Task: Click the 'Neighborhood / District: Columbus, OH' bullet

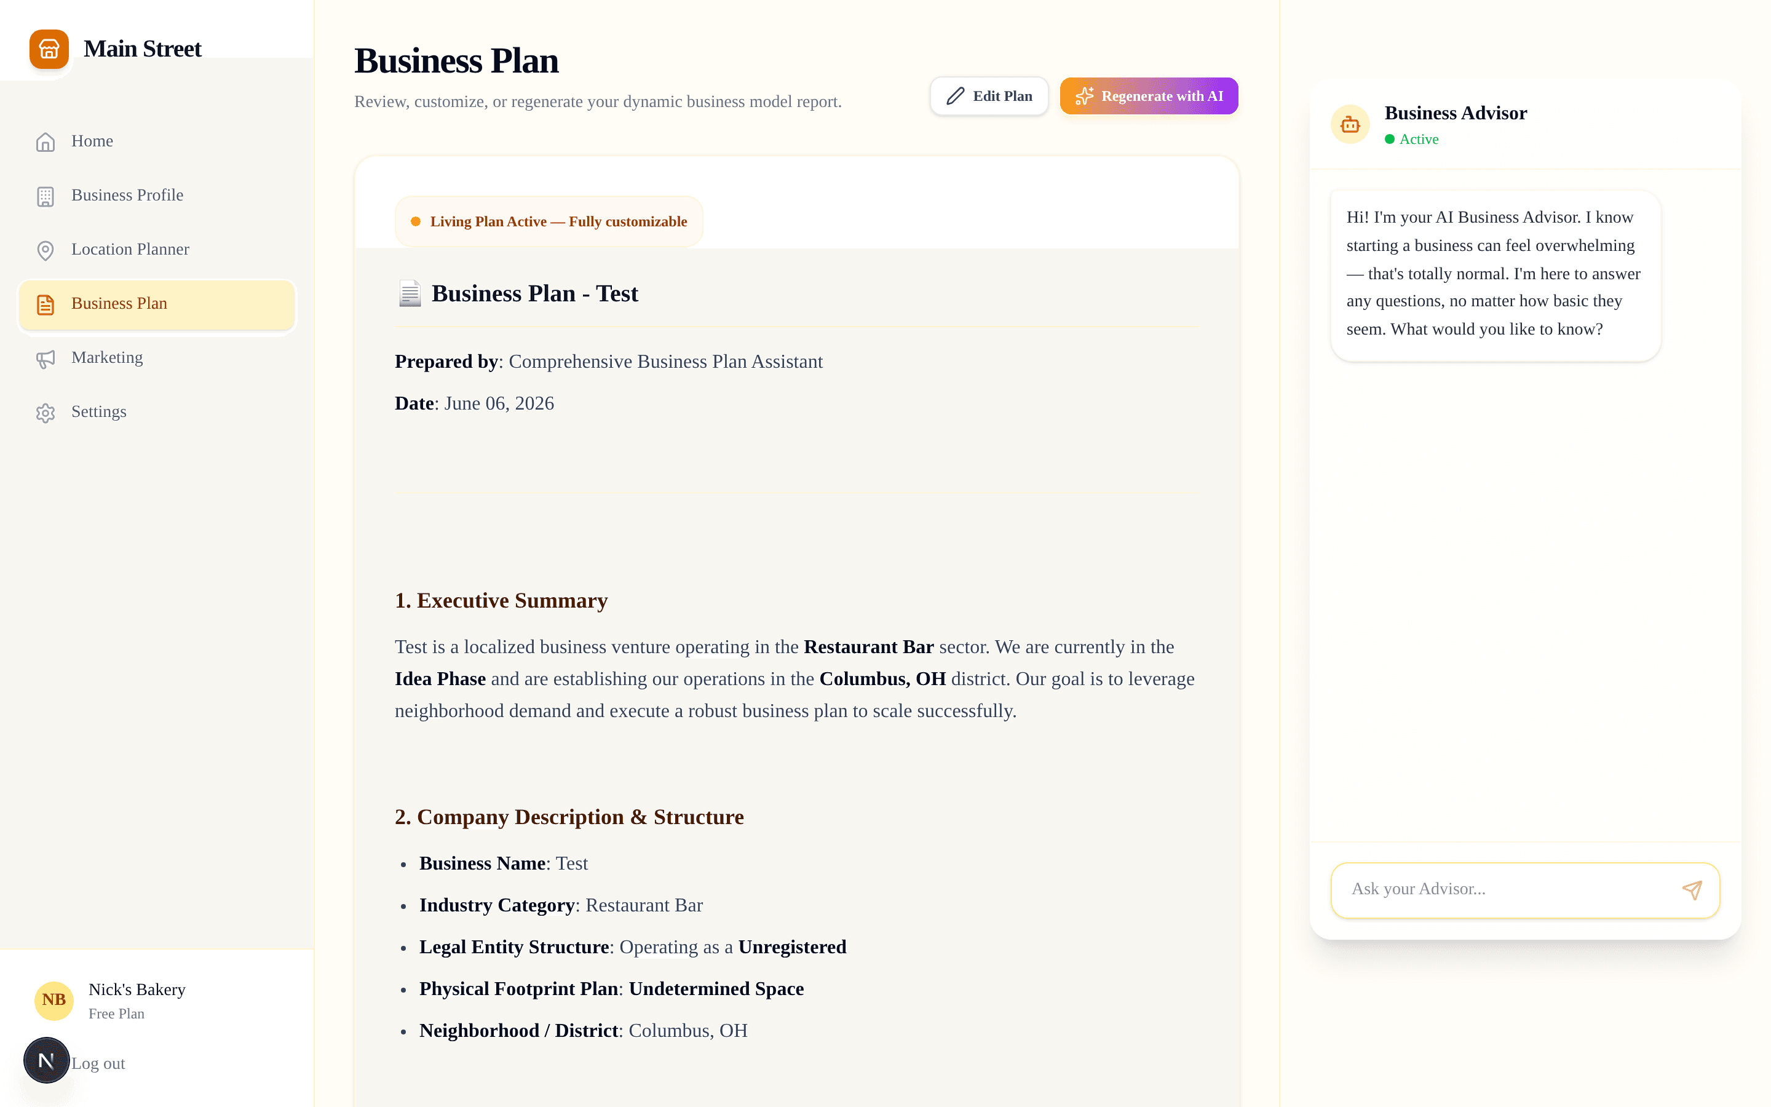Action: [583, 1031]
